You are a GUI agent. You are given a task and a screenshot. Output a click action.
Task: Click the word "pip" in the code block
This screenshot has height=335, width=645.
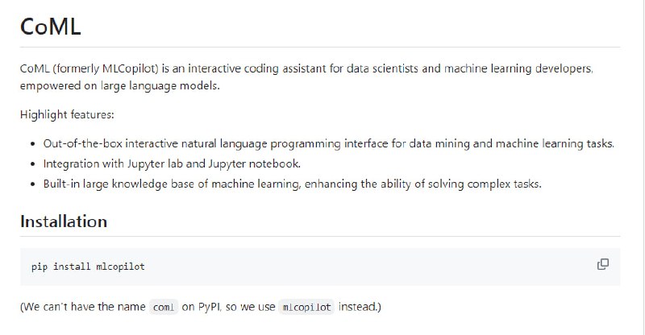[x=39, y=267]
